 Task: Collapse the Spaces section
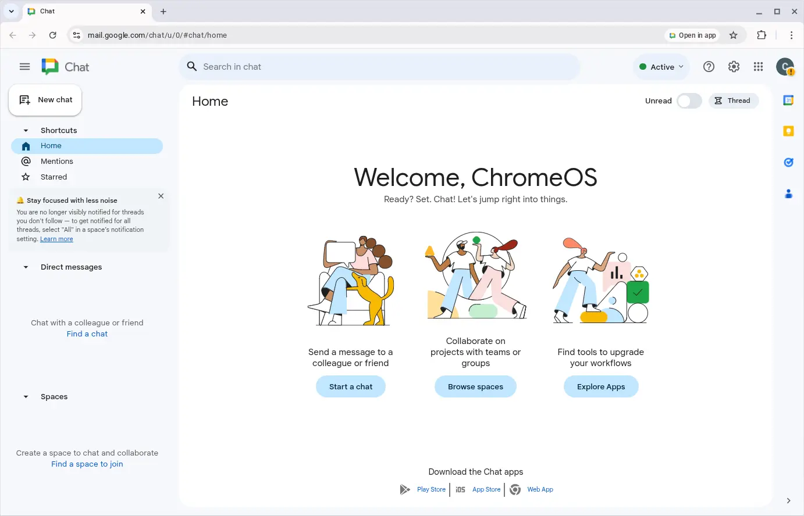click(x=26, y=397)
